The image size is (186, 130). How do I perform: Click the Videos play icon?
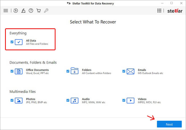pos(130,101)
